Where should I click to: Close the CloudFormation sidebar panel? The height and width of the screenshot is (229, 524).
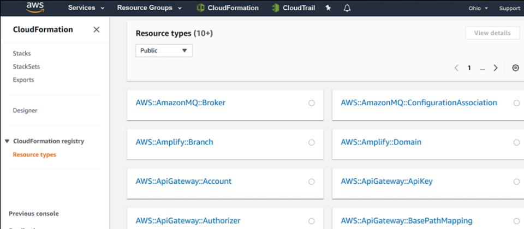click(x=97, y=29)
